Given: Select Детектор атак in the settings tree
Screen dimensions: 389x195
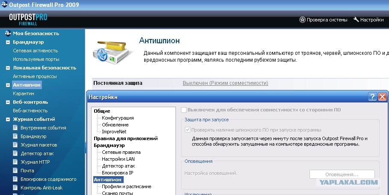Looking at the screenshot, I should coord(119,166).
